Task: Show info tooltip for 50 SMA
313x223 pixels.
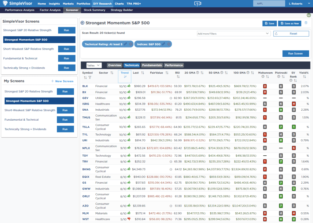Action: click(222, 73)
